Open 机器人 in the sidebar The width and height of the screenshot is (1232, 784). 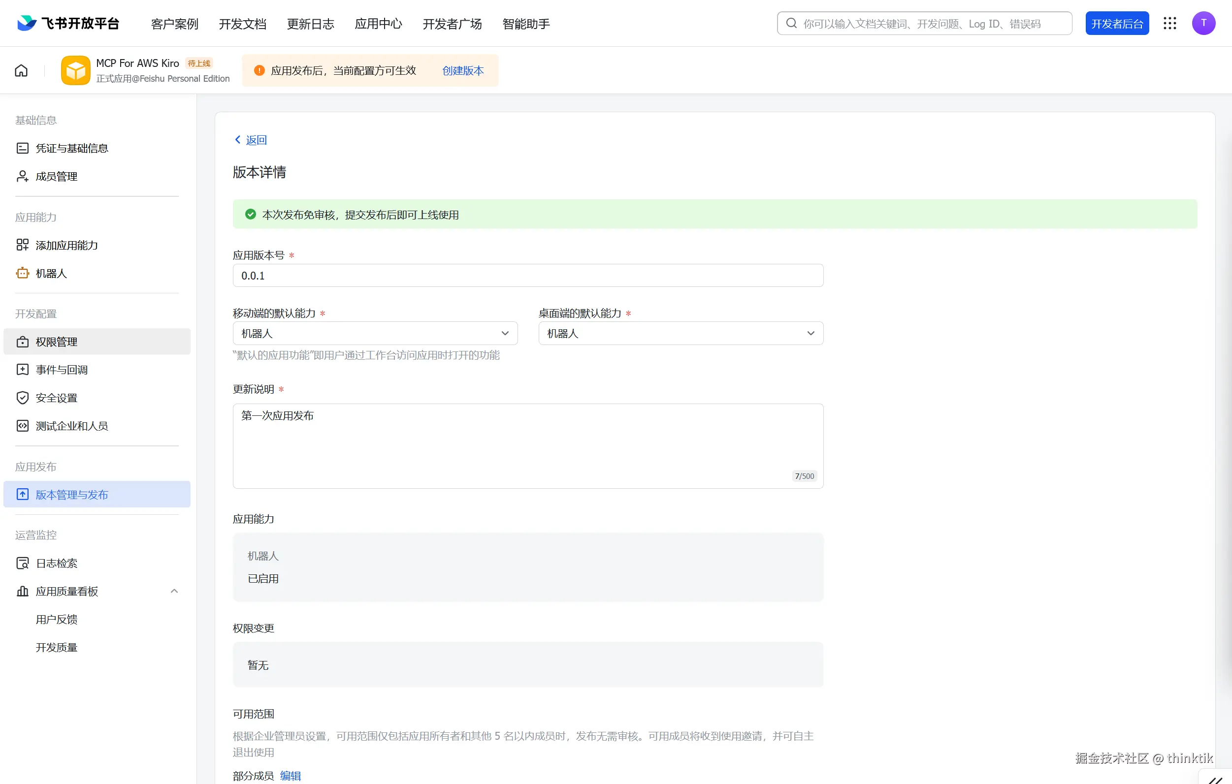click(x=51, y=274)
